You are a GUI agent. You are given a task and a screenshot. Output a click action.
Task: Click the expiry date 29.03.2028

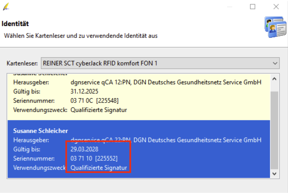[84, 149]
